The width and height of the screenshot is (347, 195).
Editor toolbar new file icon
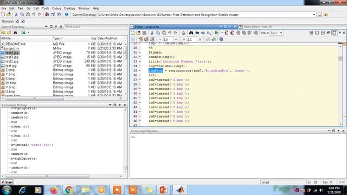click(x=132, y=33)
